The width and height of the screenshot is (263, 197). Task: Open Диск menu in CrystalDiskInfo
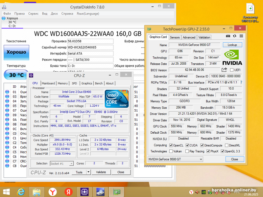click(54, 13)
